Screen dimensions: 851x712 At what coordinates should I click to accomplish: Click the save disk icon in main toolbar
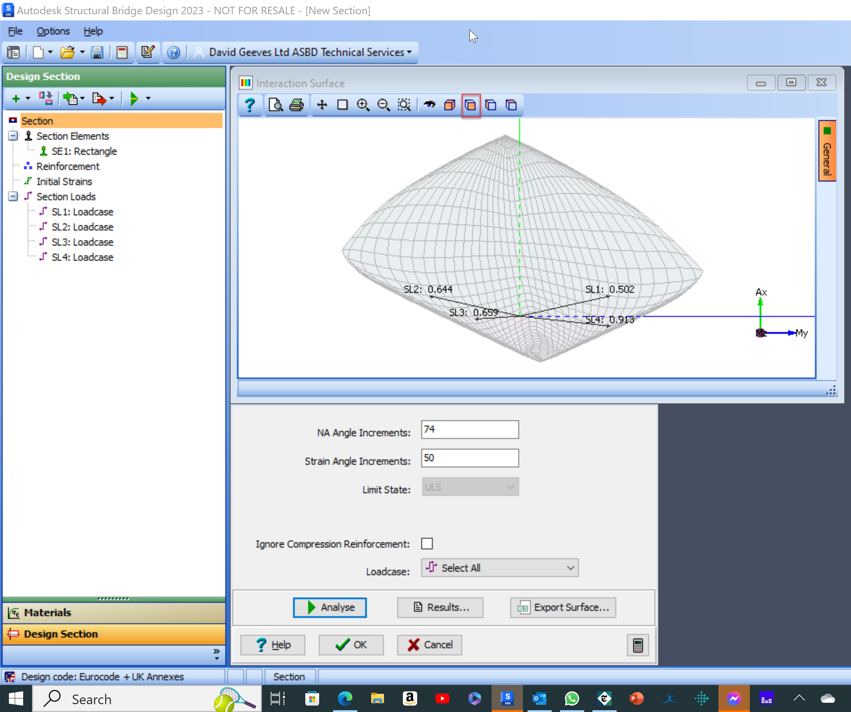97,52
